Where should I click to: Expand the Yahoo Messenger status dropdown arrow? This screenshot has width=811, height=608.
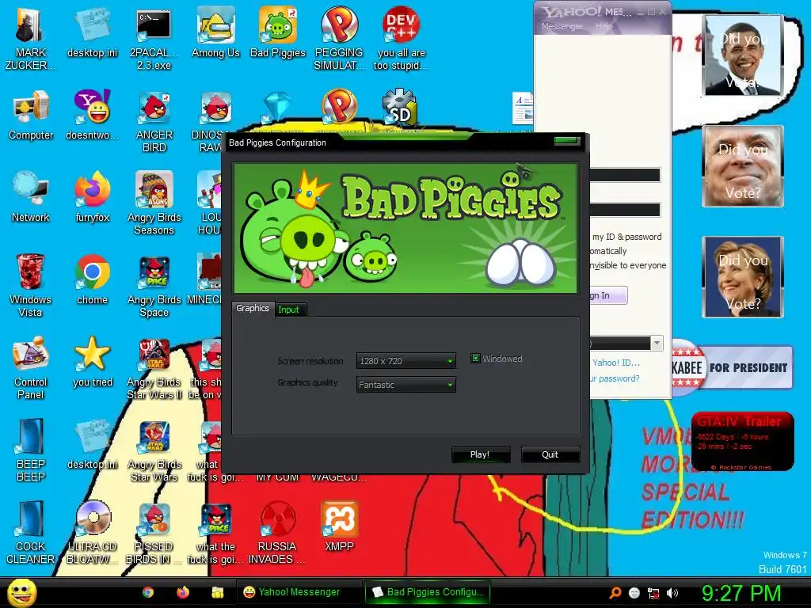point(657,343)
